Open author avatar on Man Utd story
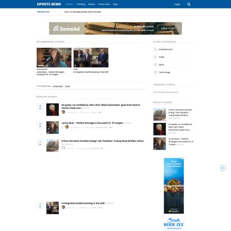The width and height of the screenshot is (231, 231). click(x=63, y=112)
